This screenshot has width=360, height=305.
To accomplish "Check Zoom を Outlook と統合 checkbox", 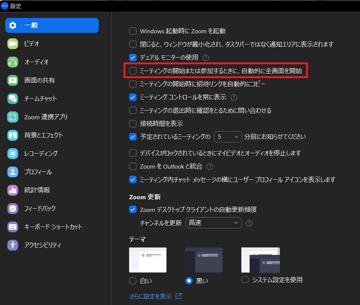I will (133, 166).
